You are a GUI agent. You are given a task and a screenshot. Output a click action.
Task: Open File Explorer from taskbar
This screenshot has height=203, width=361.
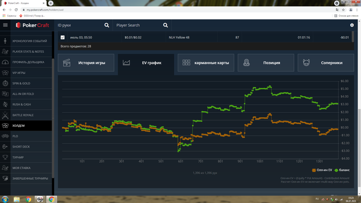17,199
